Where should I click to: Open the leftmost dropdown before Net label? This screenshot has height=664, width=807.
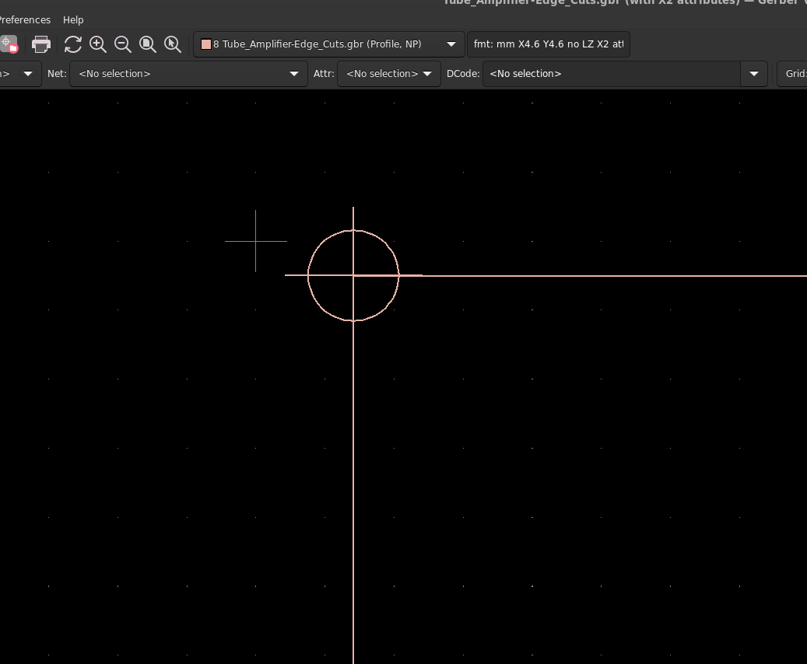[x=28, y=74]
